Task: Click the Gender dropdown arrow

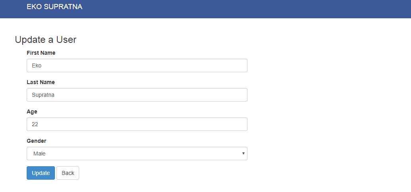Action: (x=243, y=154)
